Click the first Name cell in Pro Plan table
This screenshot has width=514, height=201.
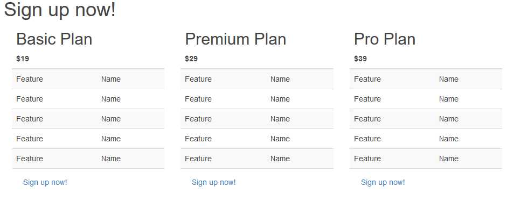click(x=449, y=79)
